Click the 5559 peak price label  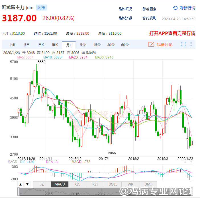(42, 62)
